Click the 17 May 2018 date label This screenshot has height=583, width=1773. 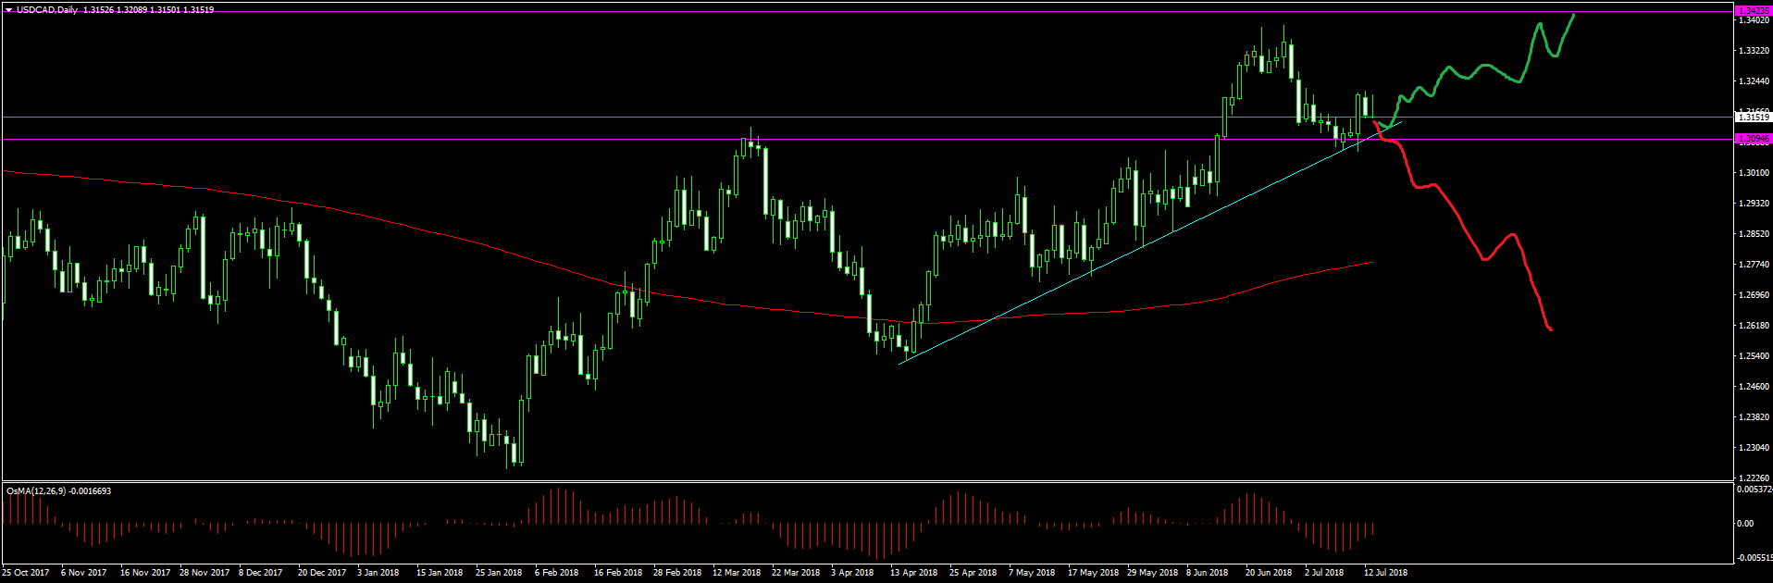click(1094, 573)
